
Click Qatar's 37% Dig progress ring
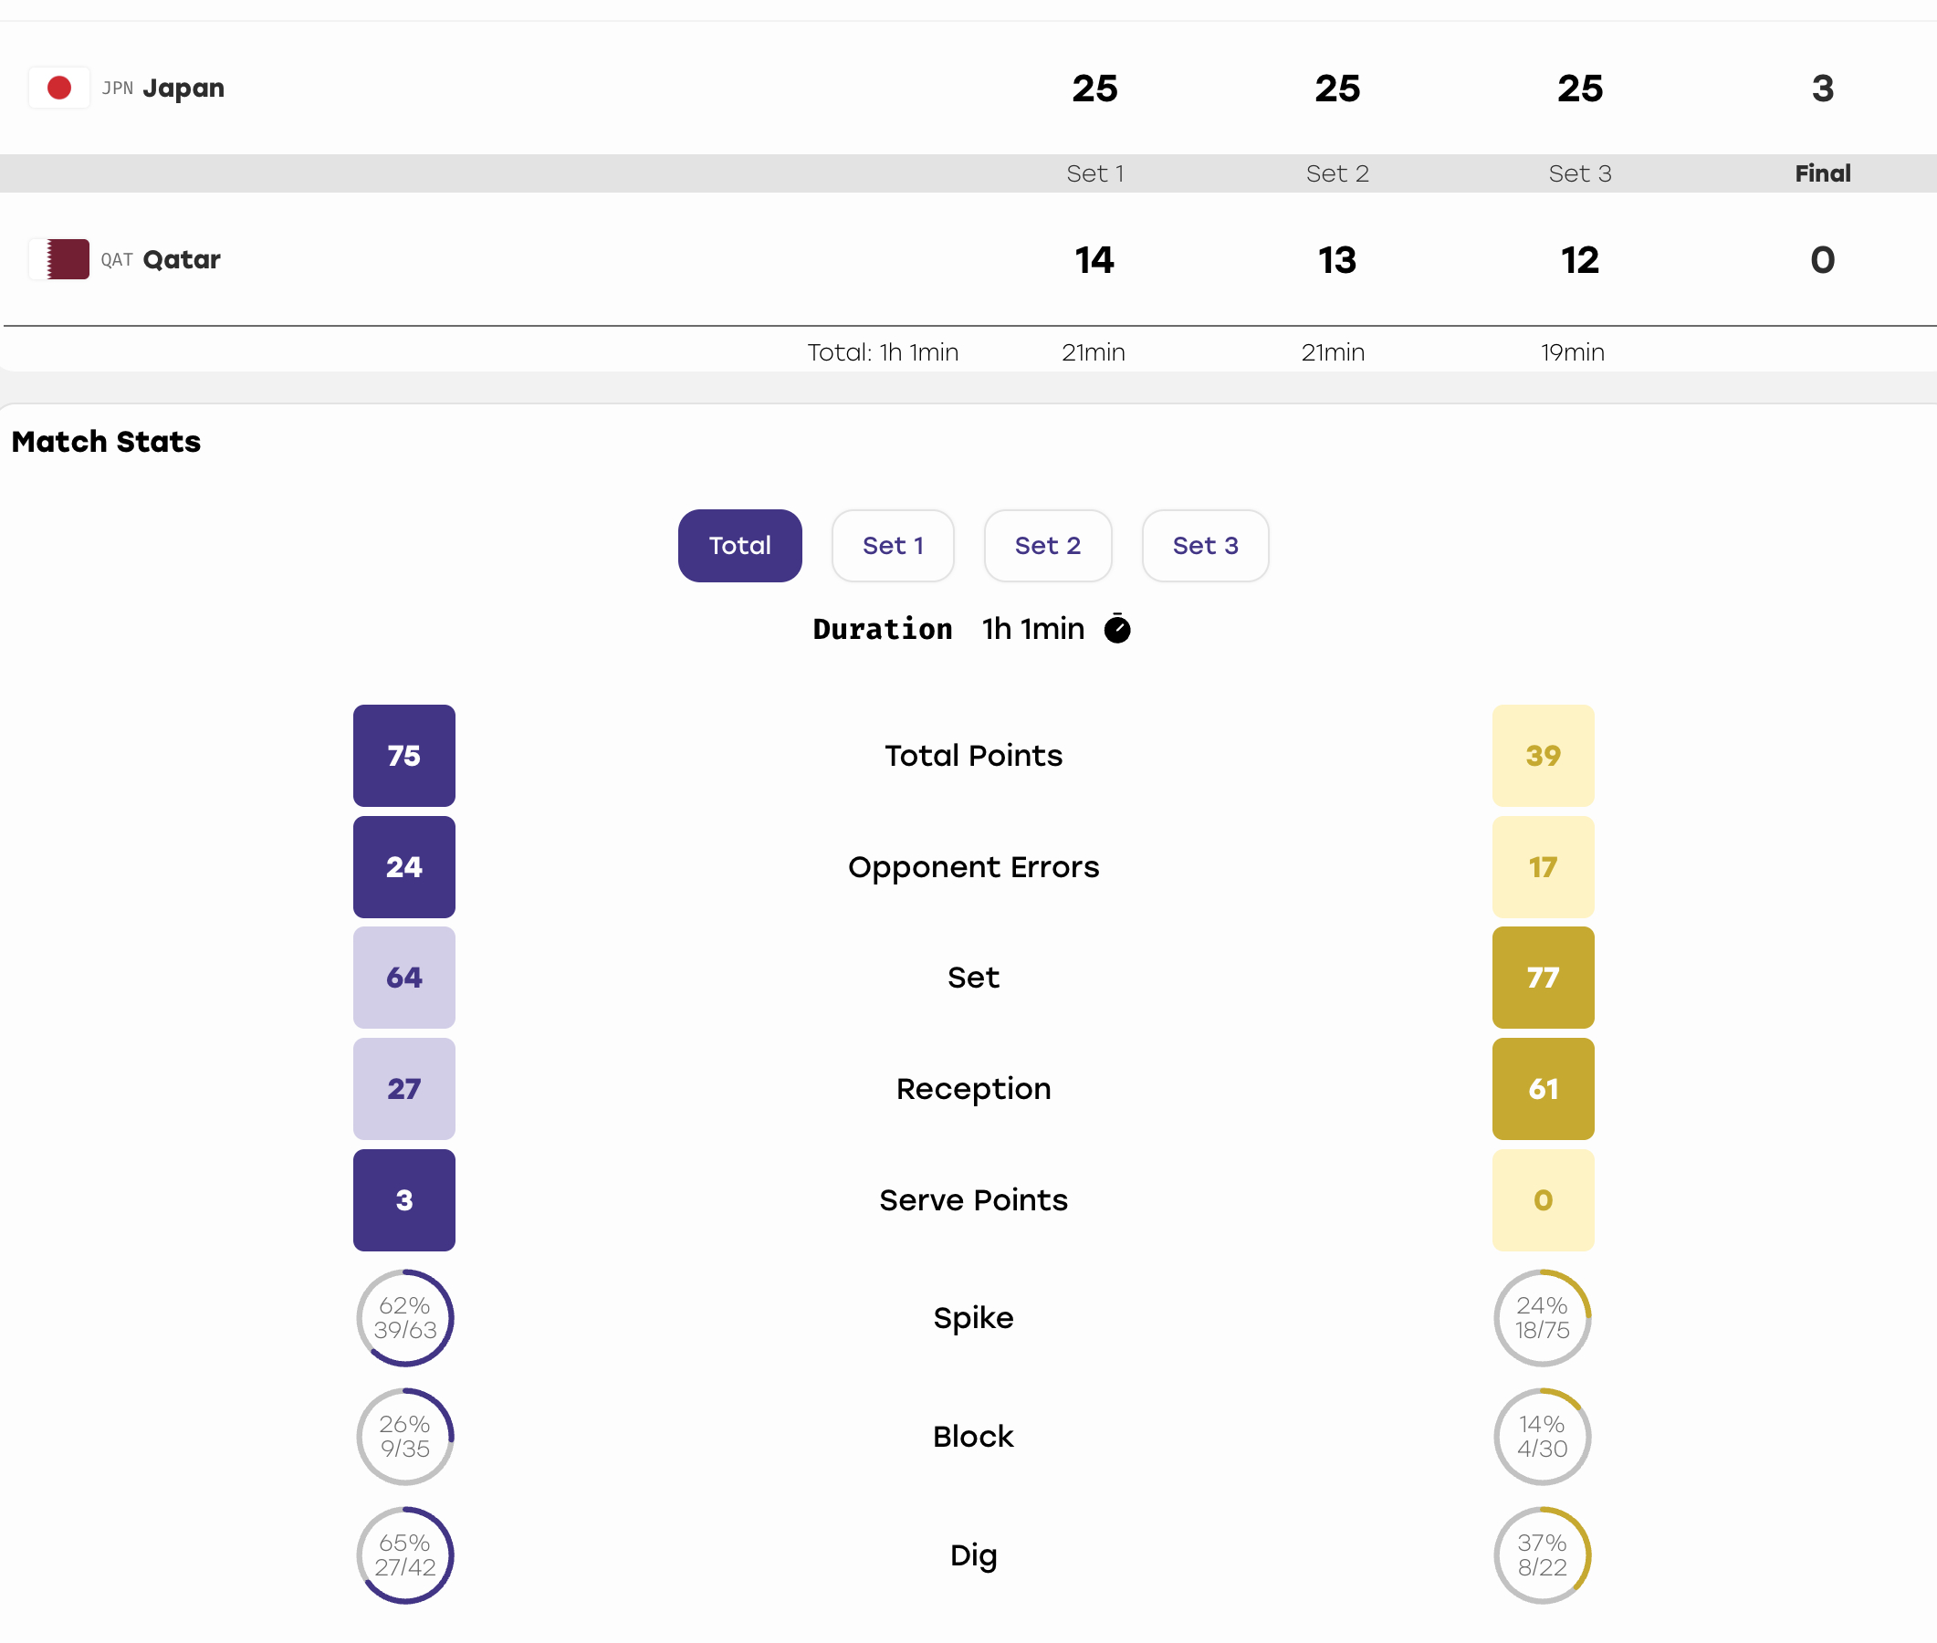(1542, 1554)
